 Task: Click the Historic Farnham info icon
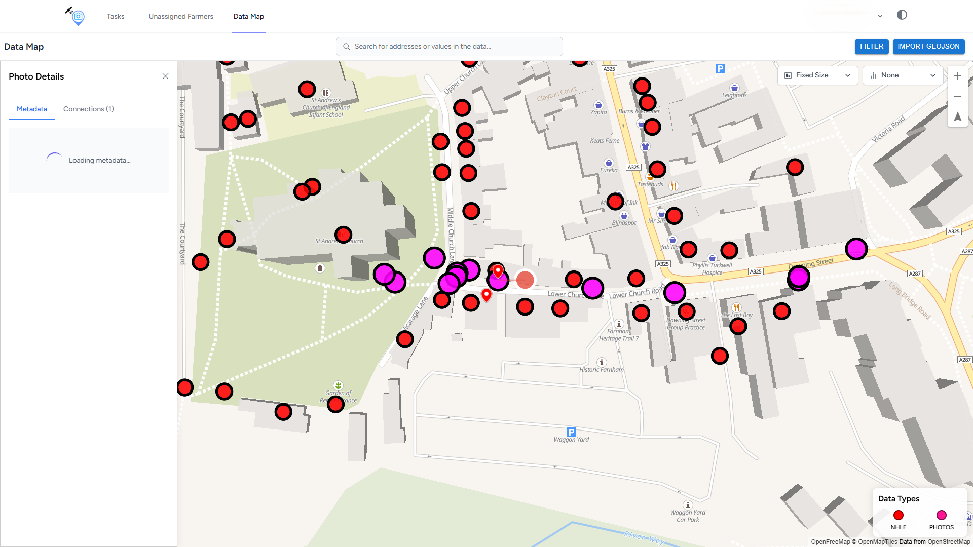(602, 362)
